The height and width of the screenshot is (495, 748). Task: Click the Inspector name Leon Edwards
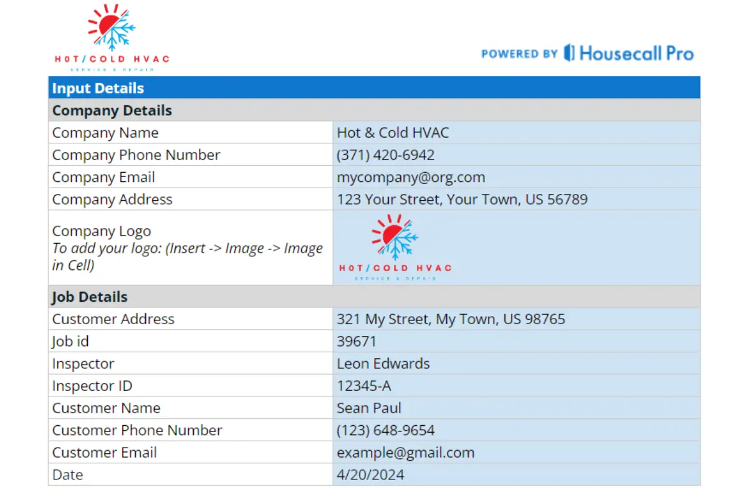click(383, 364)
